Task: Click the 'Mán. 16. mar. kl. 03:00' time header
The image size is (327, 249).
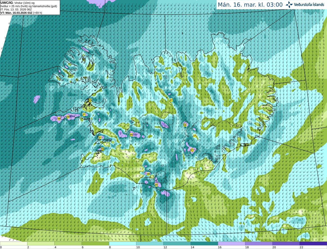Action: pos(250,5)
